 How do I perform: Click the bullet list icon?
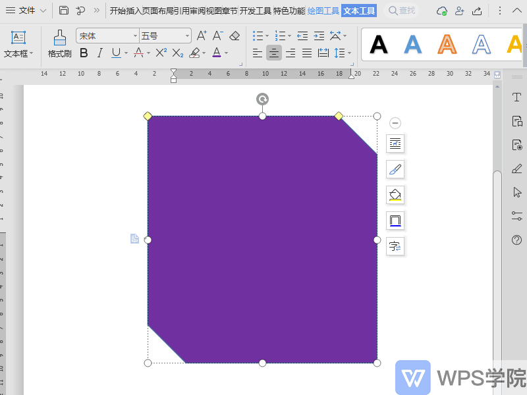point(258,36)
